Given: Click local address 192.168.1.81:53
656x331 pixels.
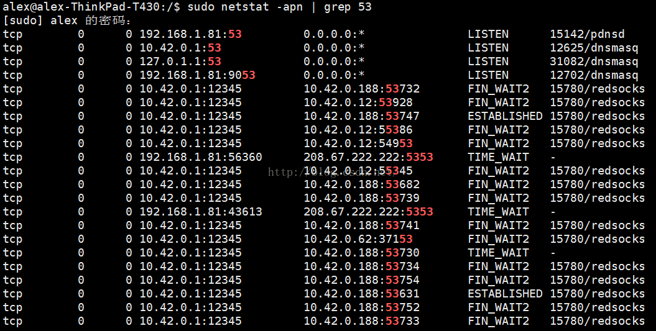Looking at the screenshot, I should pyautogui.click(x=190, y=34).
